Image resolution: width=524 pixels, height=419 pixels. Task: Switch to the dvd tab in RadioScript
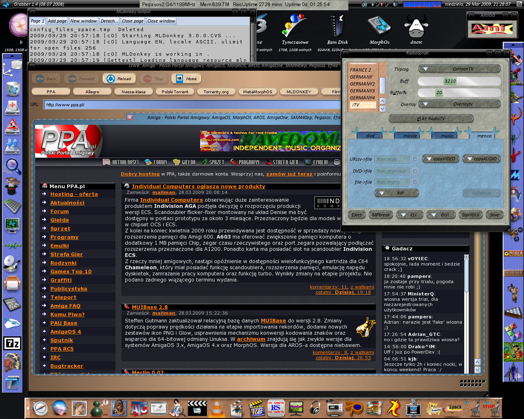click(370, 135)
